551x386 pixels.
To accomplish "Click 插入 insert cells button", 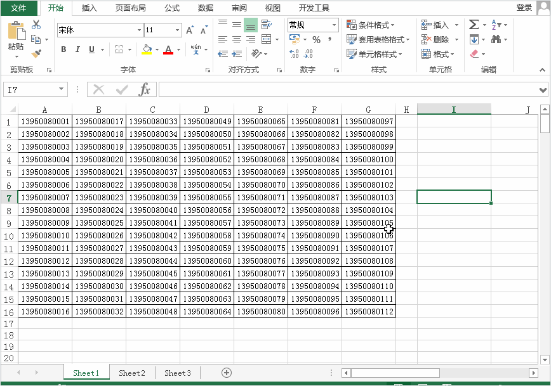I will (x=435, y=25).
